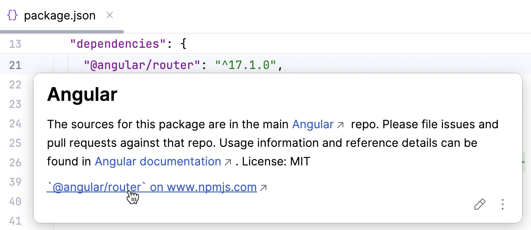Screen dimensions: 531x230
Task: Click line number 41 in the gutter
Action: click(15, 221)
